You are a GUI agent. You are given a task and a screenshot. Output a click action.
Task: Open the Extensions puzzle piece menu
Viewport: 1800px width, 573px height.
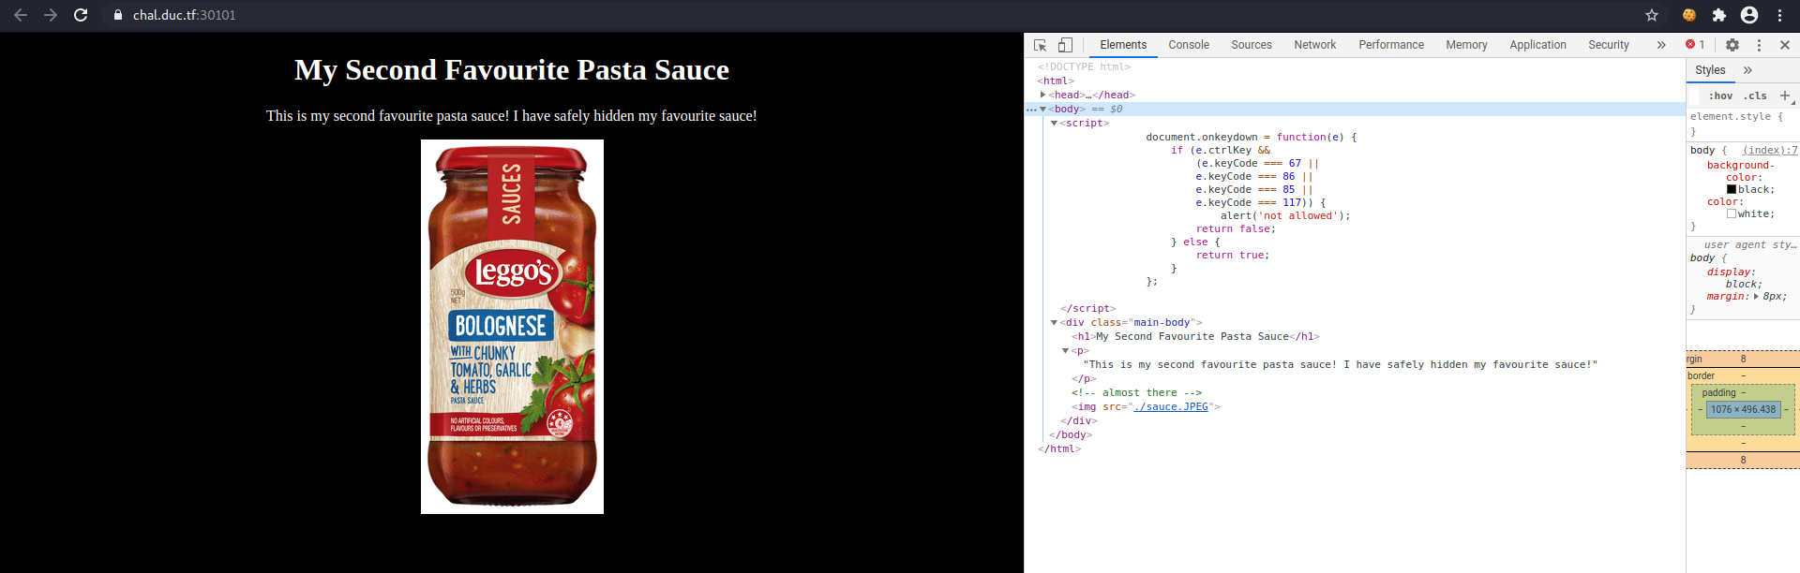click(1718, 15)
